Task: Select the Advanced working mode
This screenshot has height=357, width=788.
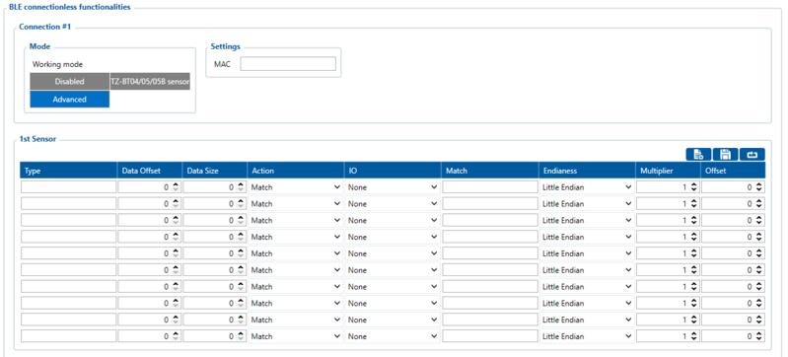Action: point(69,100)
